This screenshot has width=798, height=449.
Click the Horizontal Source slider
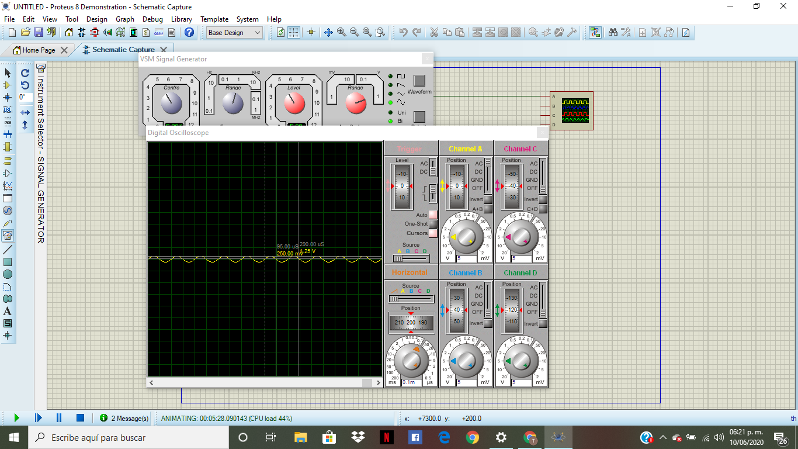[411, 299]
